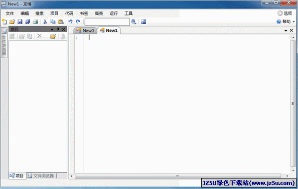This screenshot has width=298, height=189.
Task: Open the 书签 menu
Action: [x=84, y=14]
